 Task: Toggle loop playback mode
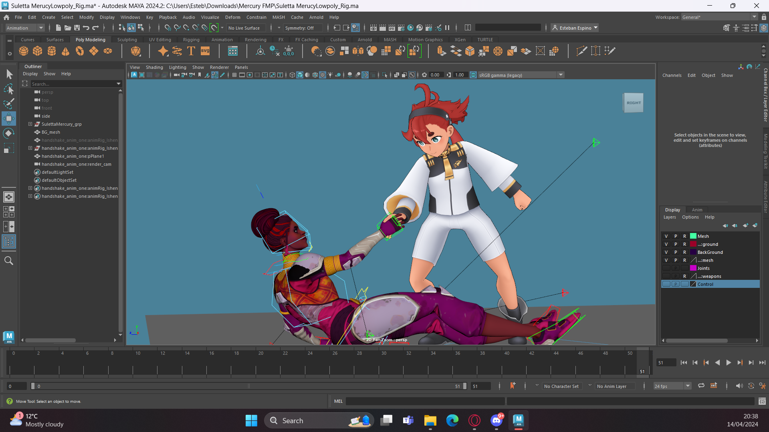(701, 386)
